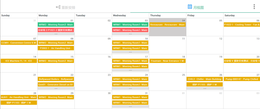The width and height of the screenshot is (260, 109).
Task: Open CHIL2 Chiller Main Building event
Action: pyautogui.click(x=205, y=79)
